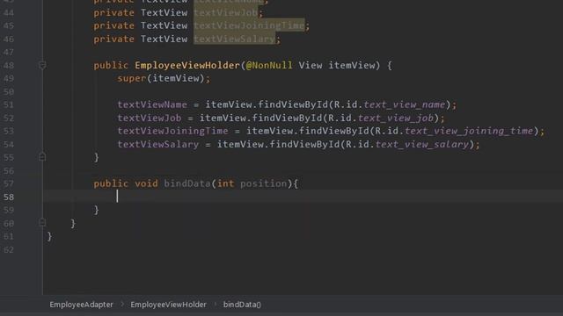Click highlighted textViewJoiningTime field on line 45
563x316 pixels.
[249, 25]
